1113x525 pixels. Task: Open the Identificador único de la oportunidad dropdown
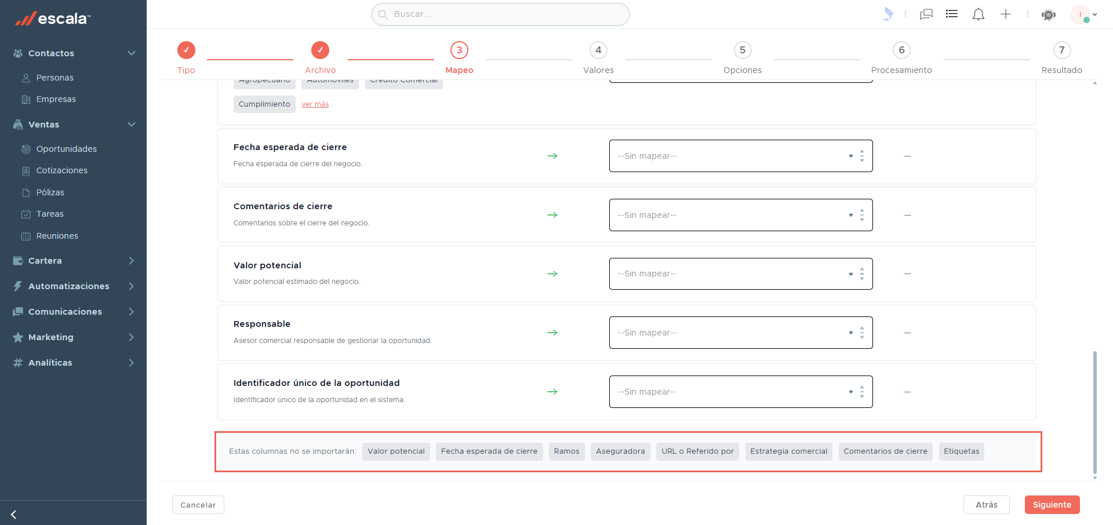click(x=741, y=392)
